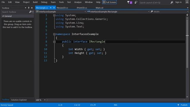
Task: Click the IRectangle identifier on line 8
Action: [97, 42]
